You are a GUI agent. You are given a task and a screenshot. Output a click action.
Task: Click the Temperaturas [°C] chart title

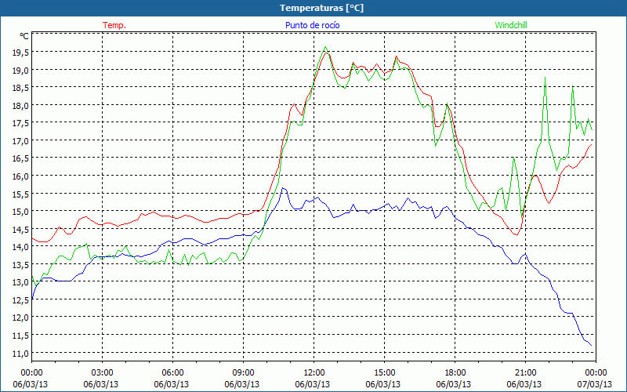pos(321,8)
